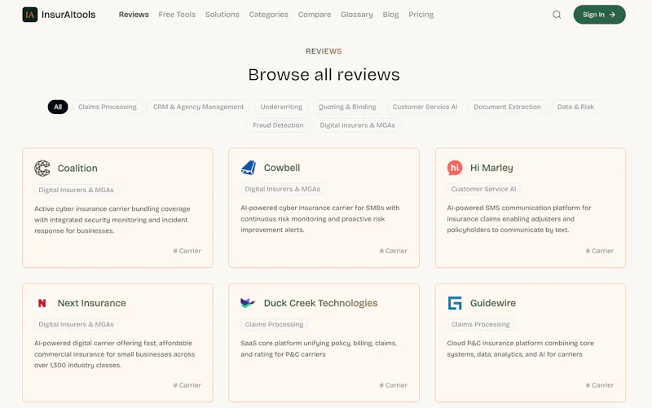Click Cowbell's description about SMB cyber insurance
This screenshot has height=408, width=652.
click(319, 219)
